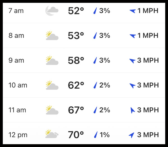
Task: Click the 67° temperature at 11 am
Action: click(x=76, y=110)
